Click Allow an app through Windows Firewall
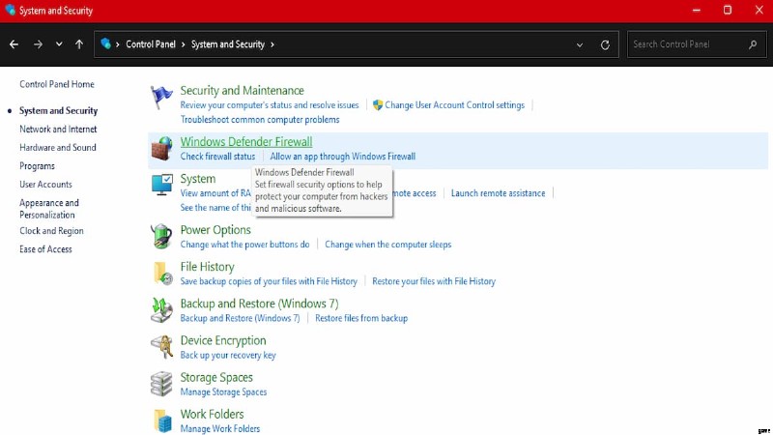The image size is (773, 435). 343,157
